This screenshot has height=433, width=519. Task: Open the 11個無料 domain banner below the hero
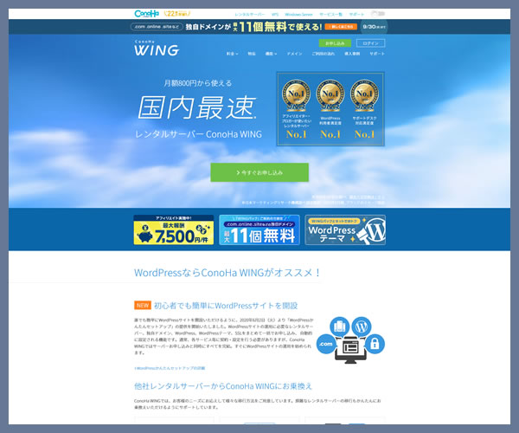point(259,229)
